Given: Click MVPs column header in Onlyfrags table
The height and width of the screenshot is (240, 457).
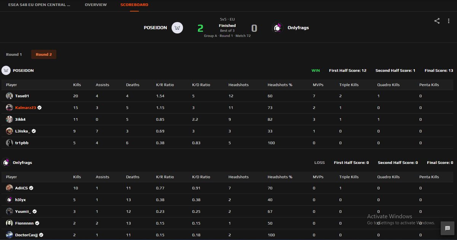Looking at the screenshot, I should point(318,177).
